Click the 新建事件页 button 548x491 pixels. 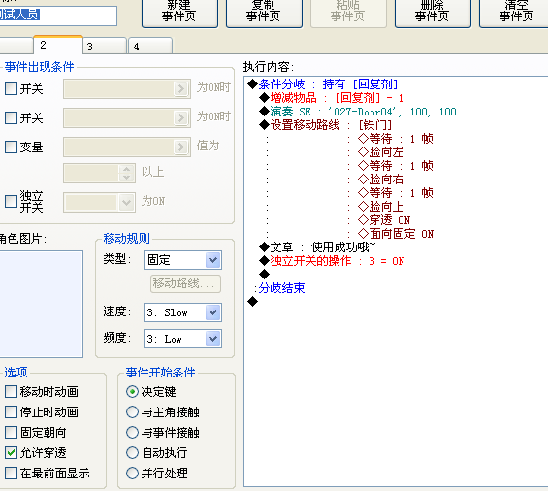pyautogui.click(x=179, y=13)
